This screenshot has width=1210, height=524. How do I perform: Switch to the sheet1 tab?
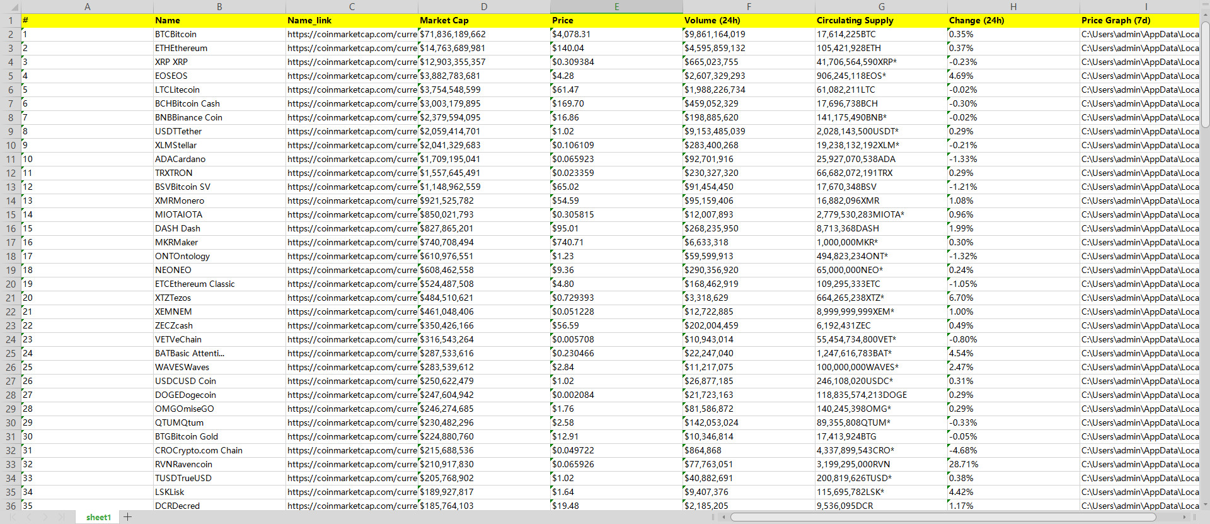98,517
